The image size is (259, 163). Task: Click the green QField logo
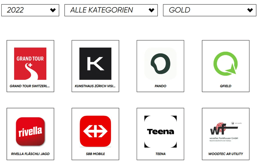[x=226, y=64]
